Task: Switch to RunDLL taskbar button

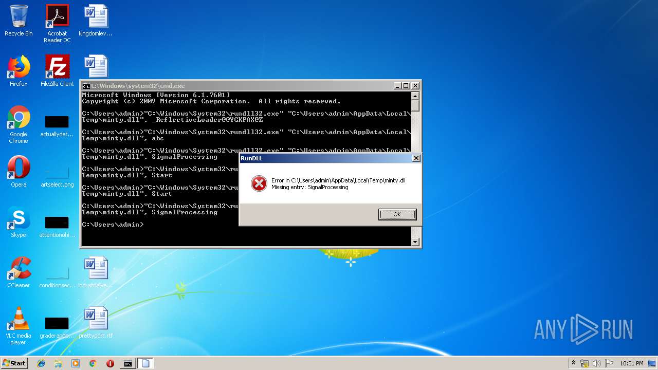Action: click(x=145, y=363)
